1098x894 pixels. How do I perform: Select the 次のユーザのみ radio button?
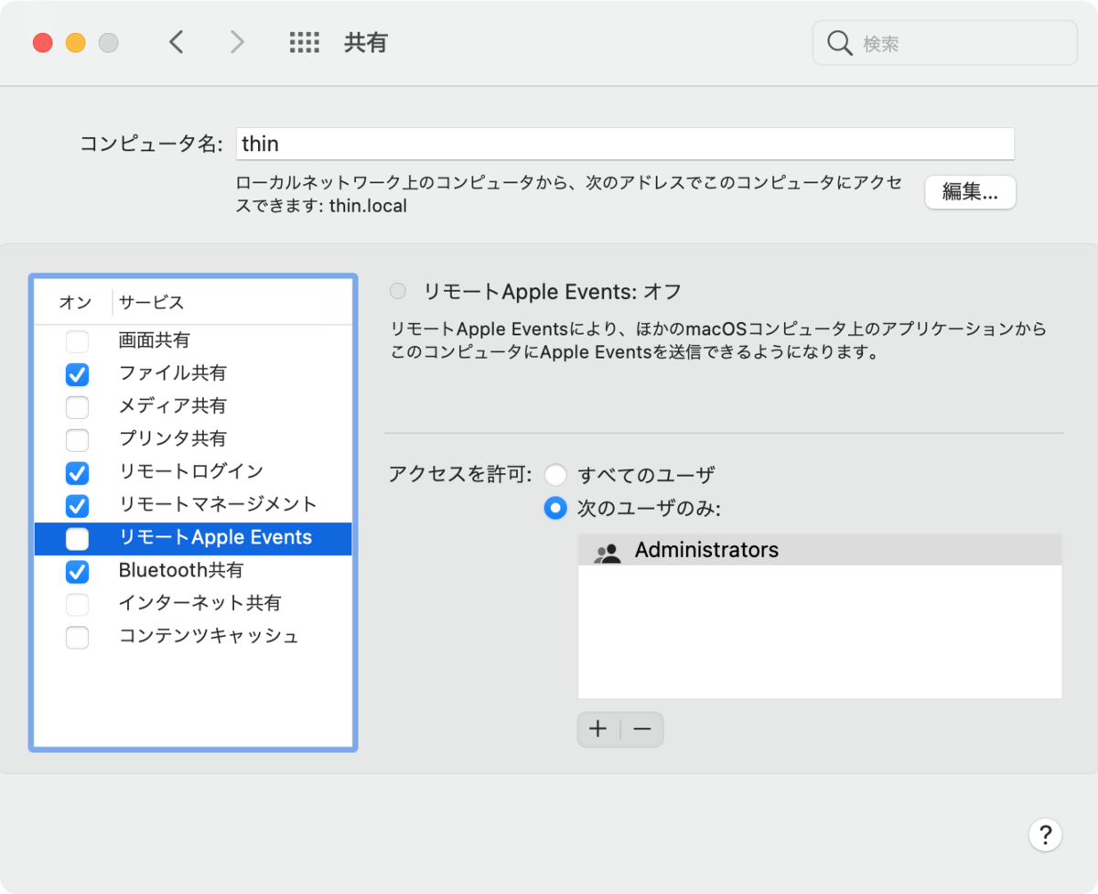[555, 508]
